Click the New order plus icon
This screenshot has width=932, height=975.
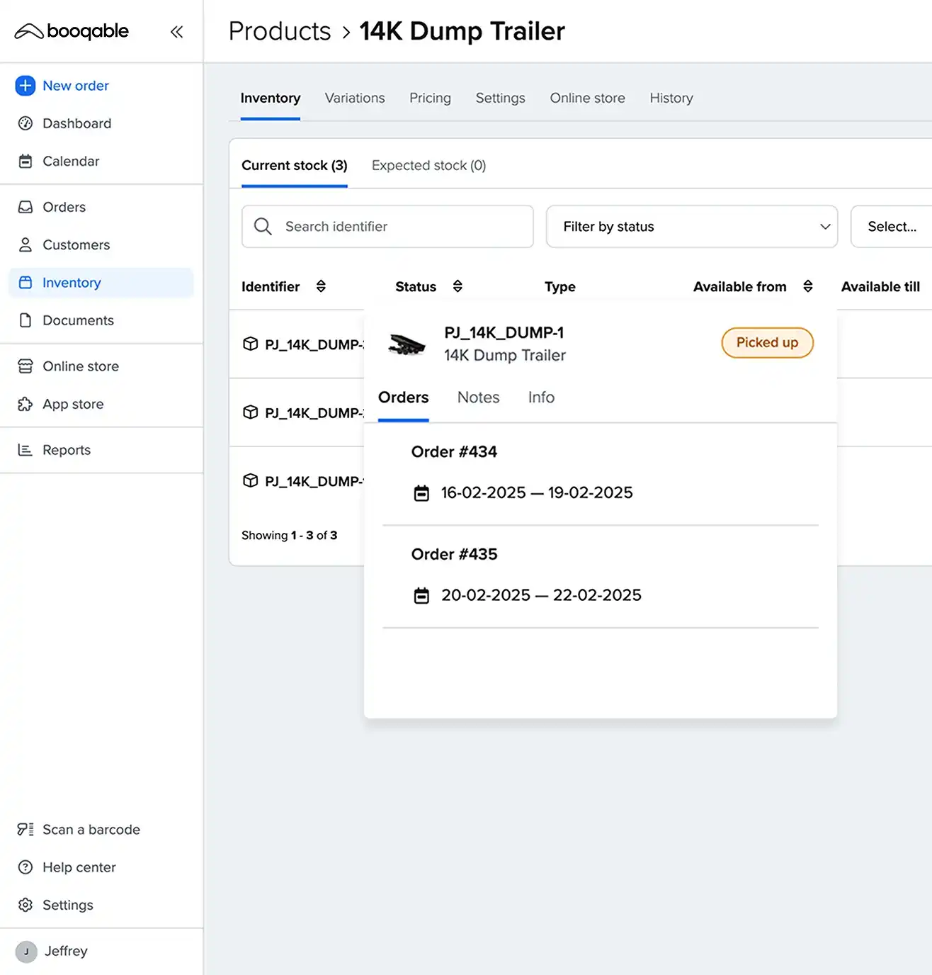[x=25, y=86]
